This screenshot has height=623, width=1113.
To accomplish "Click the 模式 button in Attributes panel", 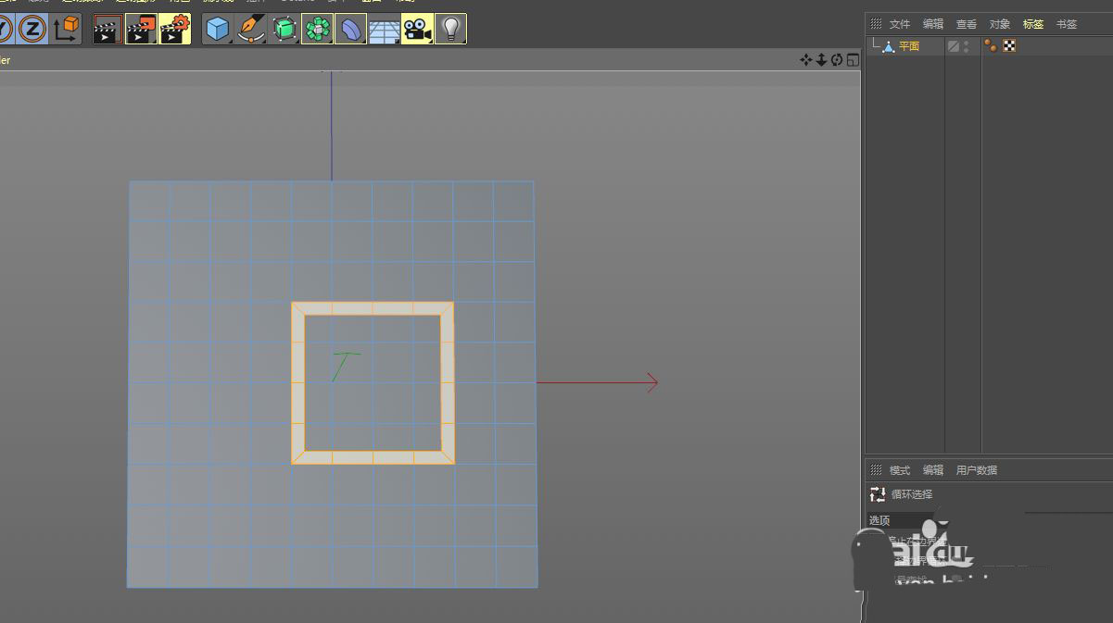I will point(900,470).
